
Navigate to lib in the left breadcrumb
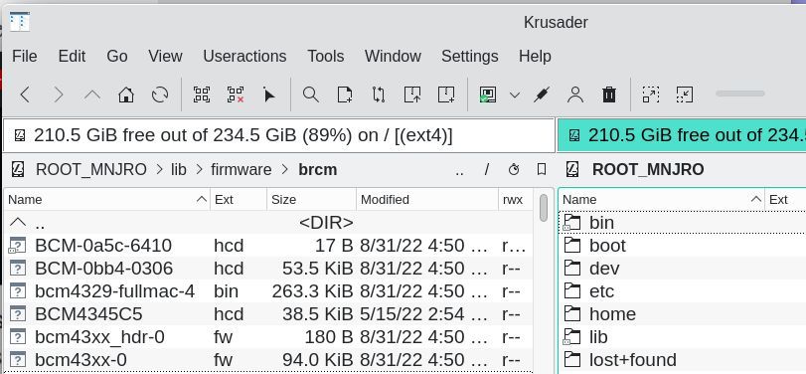[178, 169]
